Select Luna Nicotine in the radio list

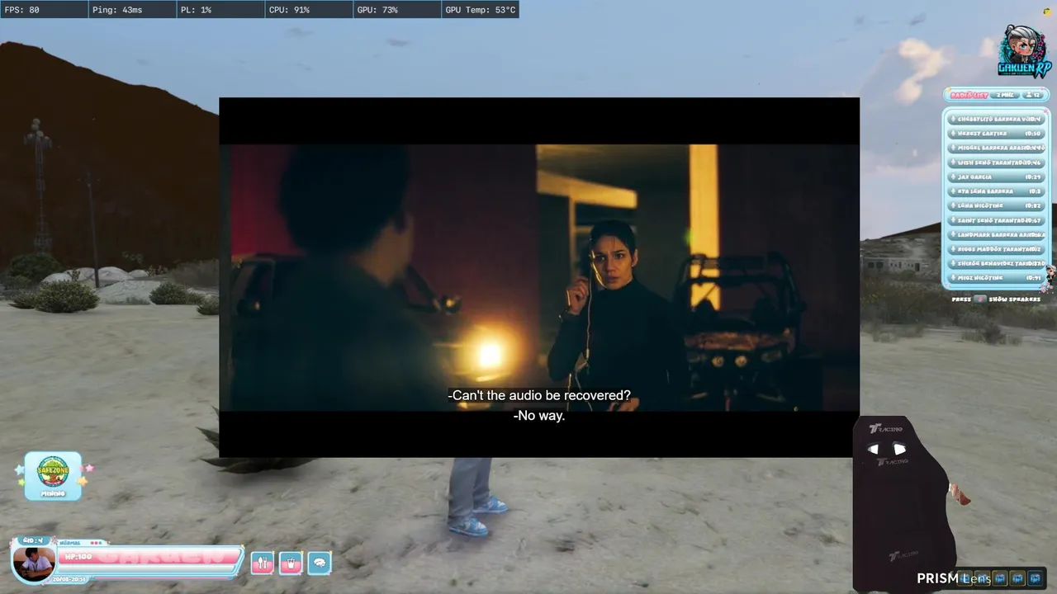[x=998, y=205]
